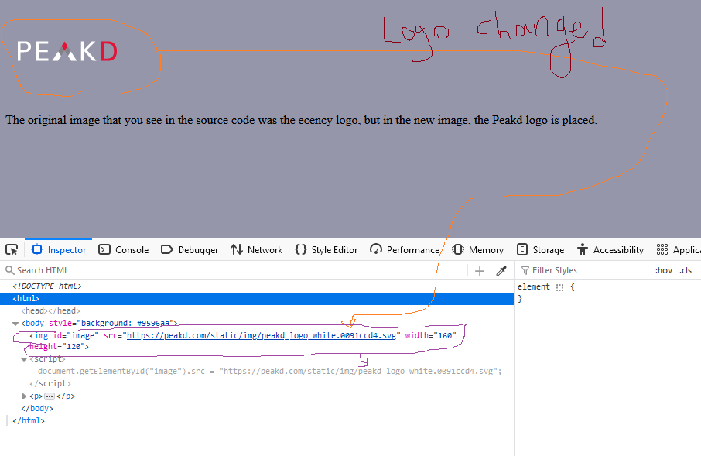Toggle the :hov pseudo-class panel
This screenshot has height=456, width=701.
coord(663,270)
